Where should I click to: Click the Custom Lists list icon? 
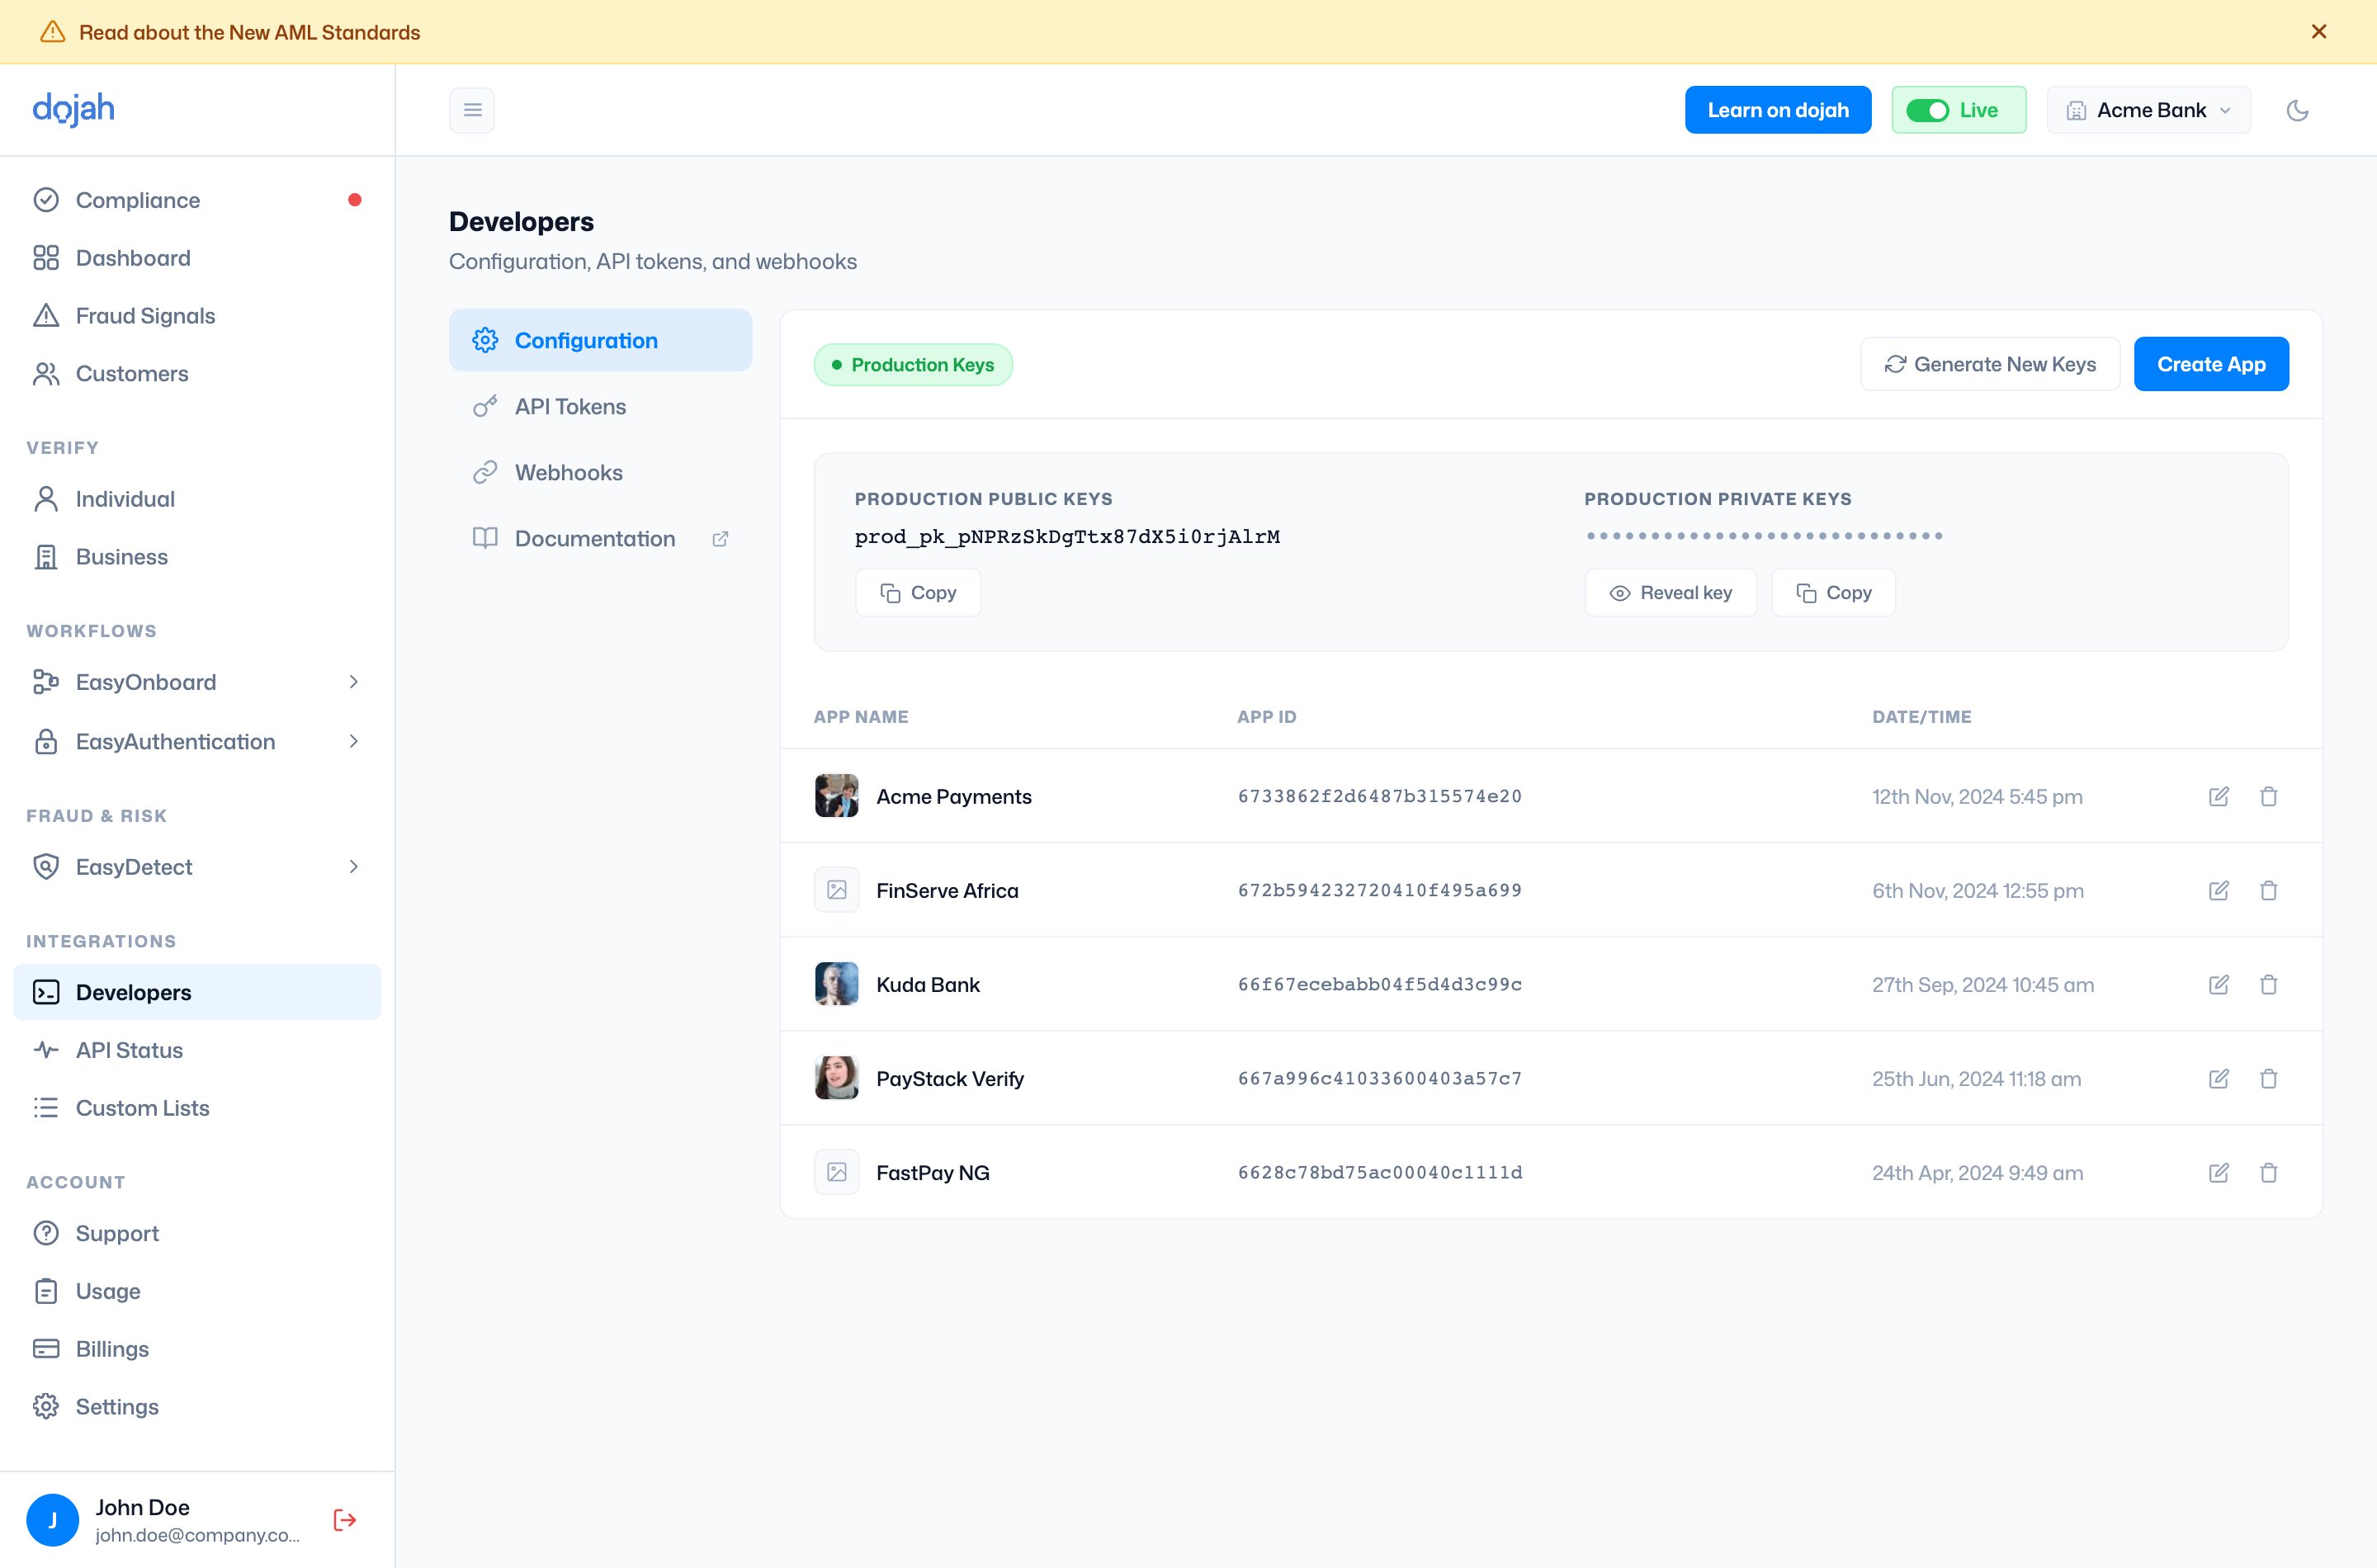point(46,1108)
